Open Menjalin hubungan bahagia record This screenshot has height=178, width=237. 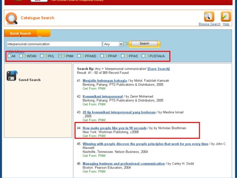coord(105,81)
